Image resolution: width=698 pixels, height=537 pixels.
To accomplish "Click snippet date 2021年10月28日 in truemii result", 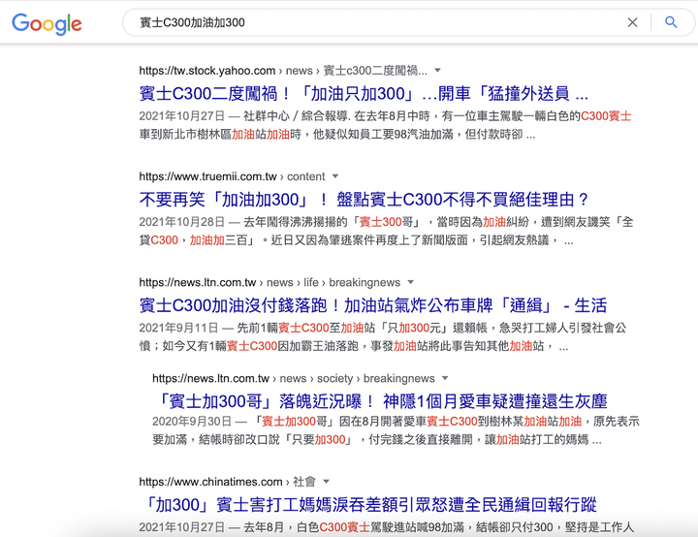I will pos(181,222).
